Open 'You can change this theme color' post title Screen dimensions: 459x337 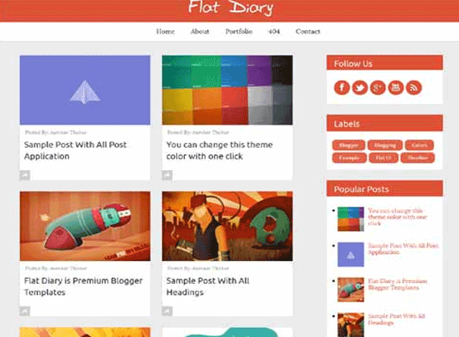pos(219,151)
